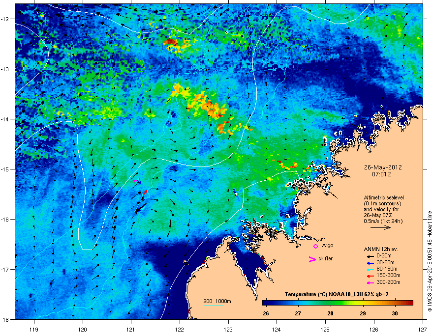
Task: Click the '150-300m' depth label
Action: point(388,275)
